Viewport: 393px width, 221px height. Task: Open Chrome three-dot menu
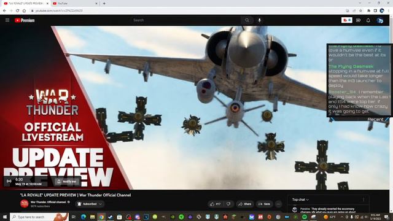[389, 11]
